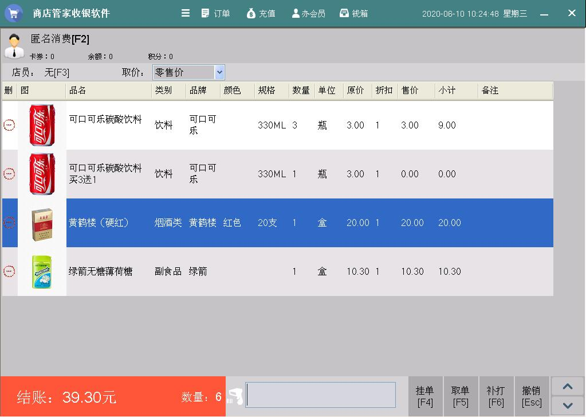Delete the 黄鹤楼（硬红）row via its delete icon
This screenshot has height=417, width=586.
pos(9,223)
